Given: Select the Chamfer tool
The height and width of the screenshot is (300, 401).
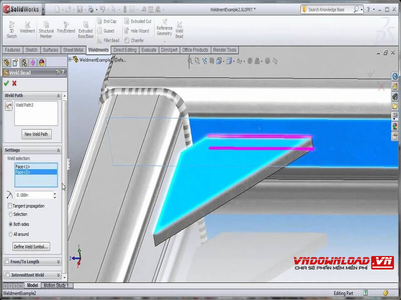Looking at the screenshot, I should click(x=134, y=40).
